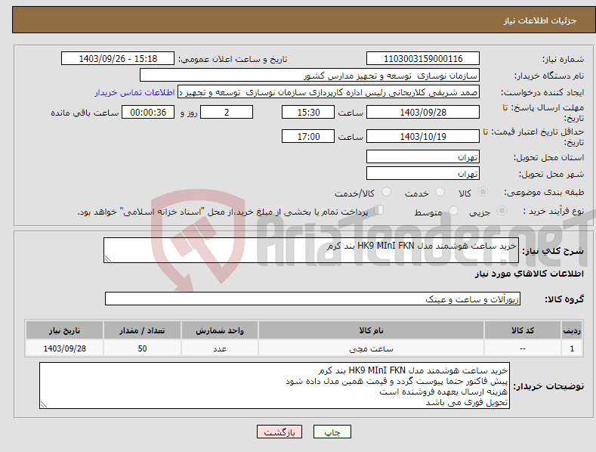Click the response deadline date 1403/09/28 field

point(423,112)
